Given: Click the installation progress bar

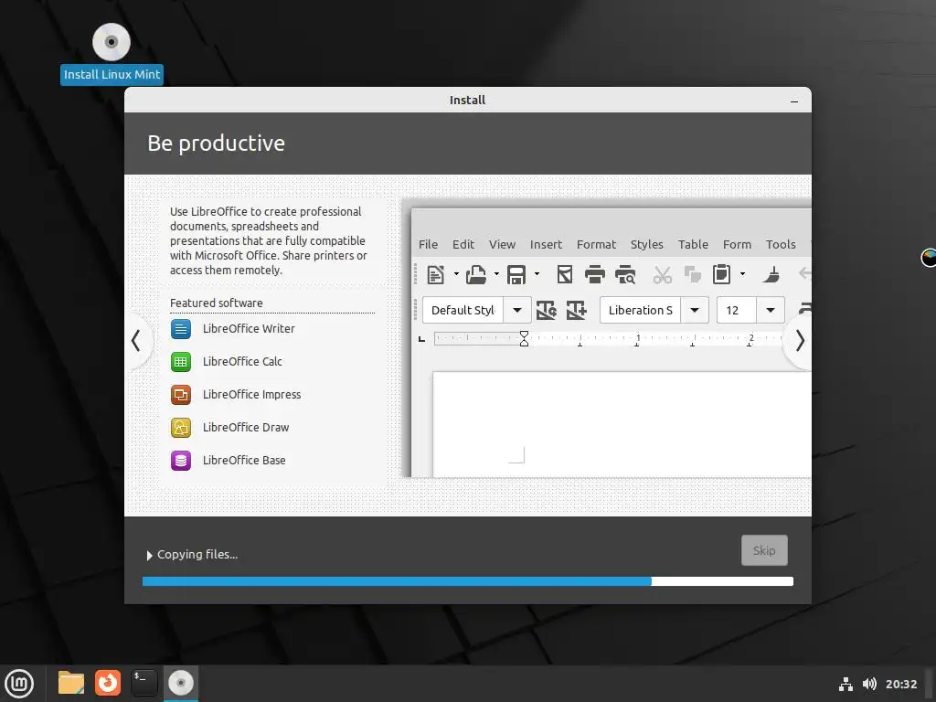Looking at the screenshot, I should coord(468,581).
